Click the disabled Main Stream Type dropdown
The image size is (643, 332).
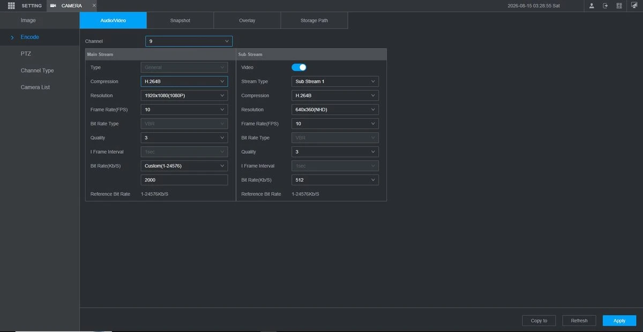point(184,67)
